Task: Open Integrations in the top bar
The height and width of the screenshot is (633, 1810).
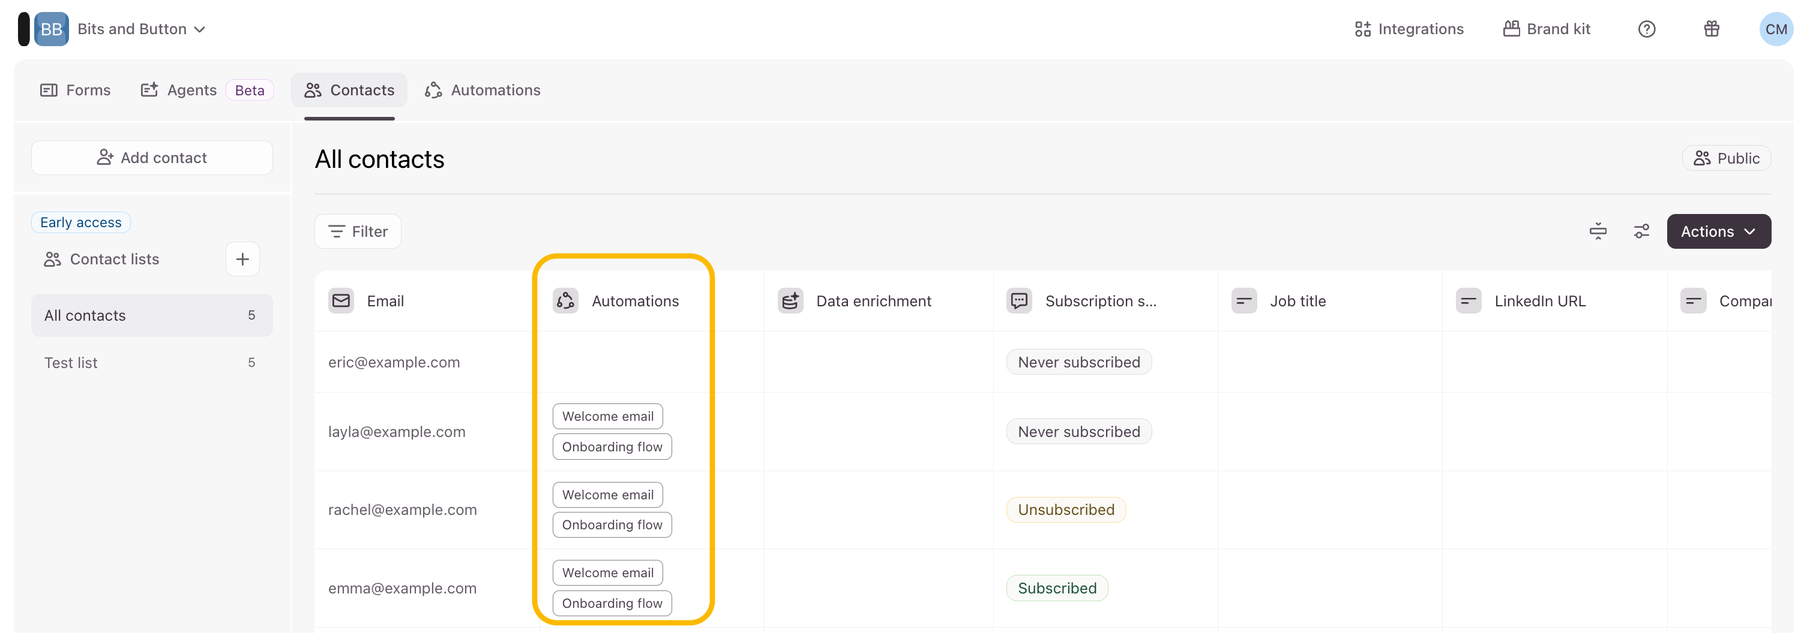Action: [1409, 29]
